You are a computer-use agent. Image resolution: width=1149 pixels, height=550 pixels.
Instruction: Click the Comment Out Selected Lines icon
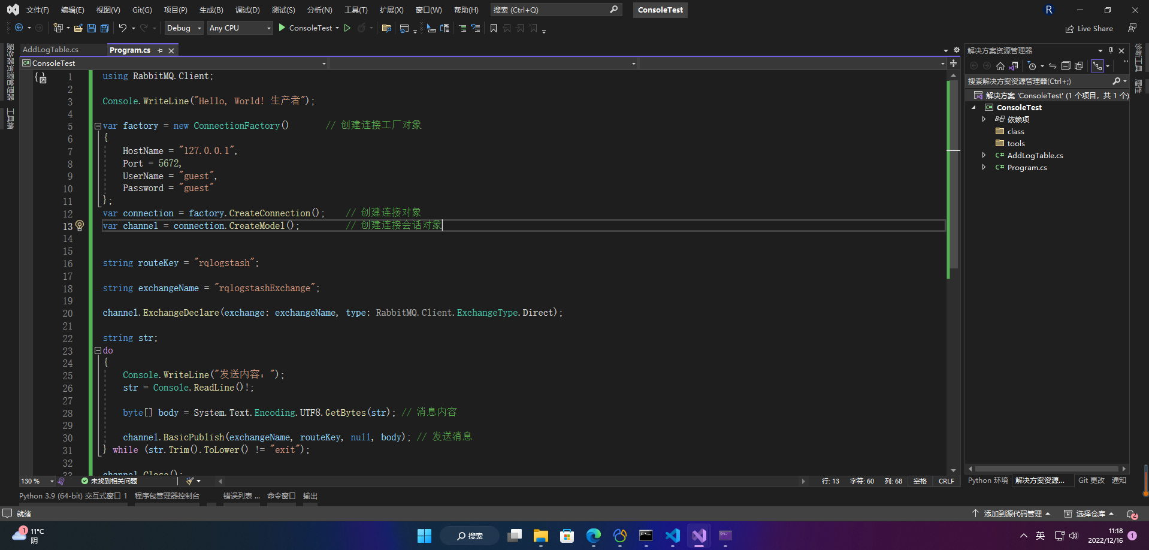pos(462,28)
